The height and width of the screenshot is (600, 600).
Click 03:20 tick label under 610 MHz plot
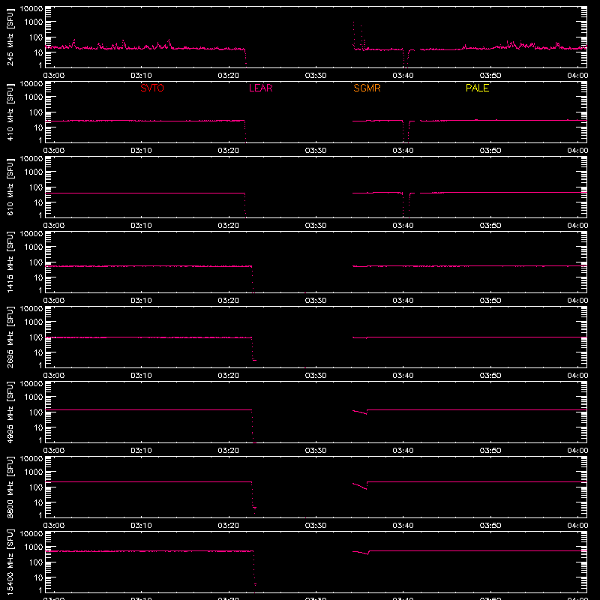click(x=229, y=226)
